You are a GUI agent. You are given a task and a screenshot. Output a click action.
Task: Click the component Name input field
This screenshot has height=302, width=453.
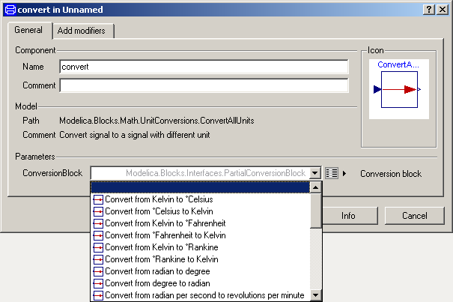(204, 67)
